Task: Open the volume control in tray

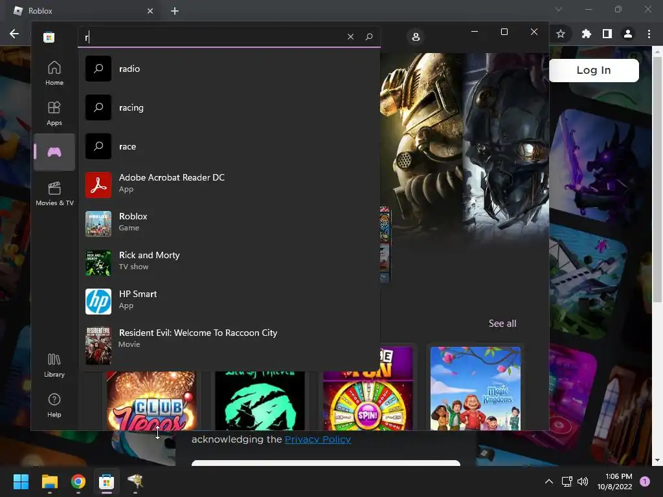Action: (583, 481)
